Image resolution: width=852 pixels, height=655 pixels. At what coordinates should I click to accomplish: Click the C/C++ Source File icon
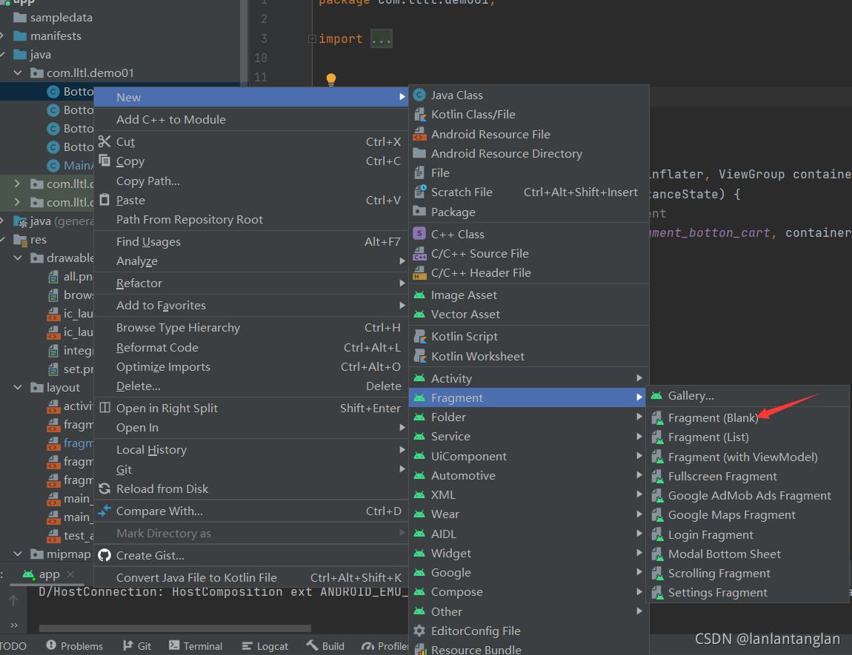tap(419, 253)
